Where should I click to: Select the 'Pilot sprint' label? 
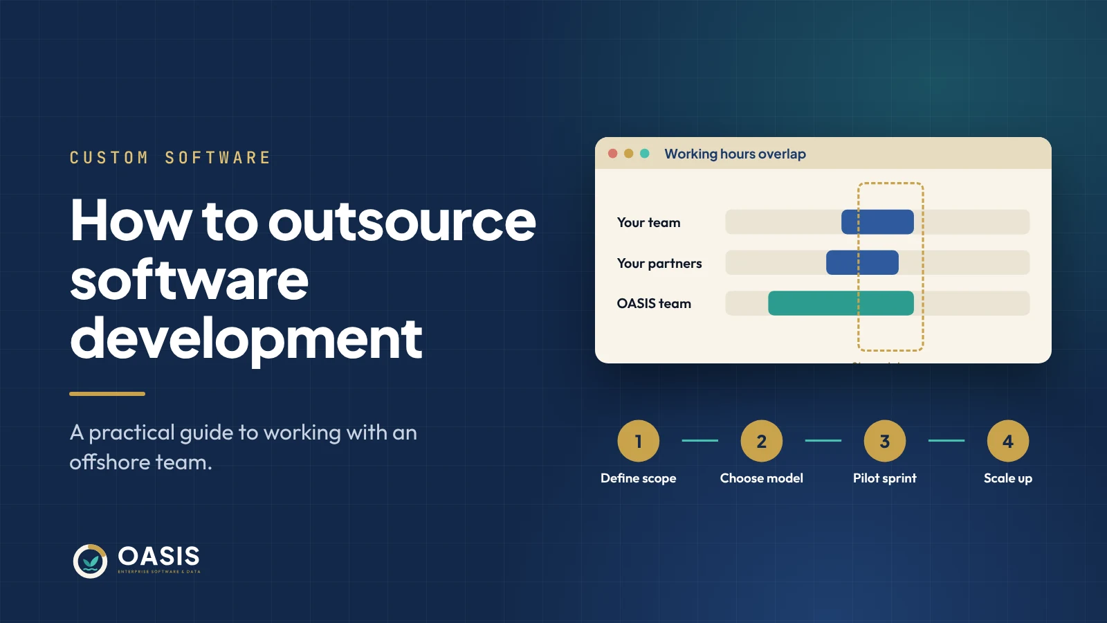(x=884, y=478)
